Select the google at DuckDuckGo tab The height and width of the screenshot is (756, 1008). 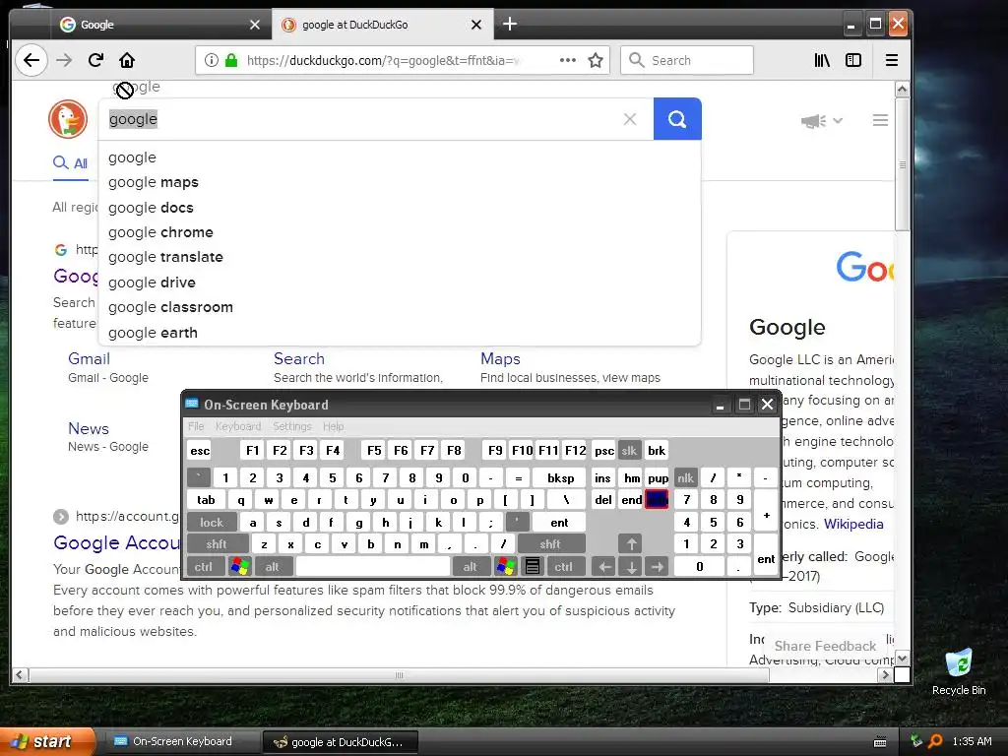[x=383, y=25]
